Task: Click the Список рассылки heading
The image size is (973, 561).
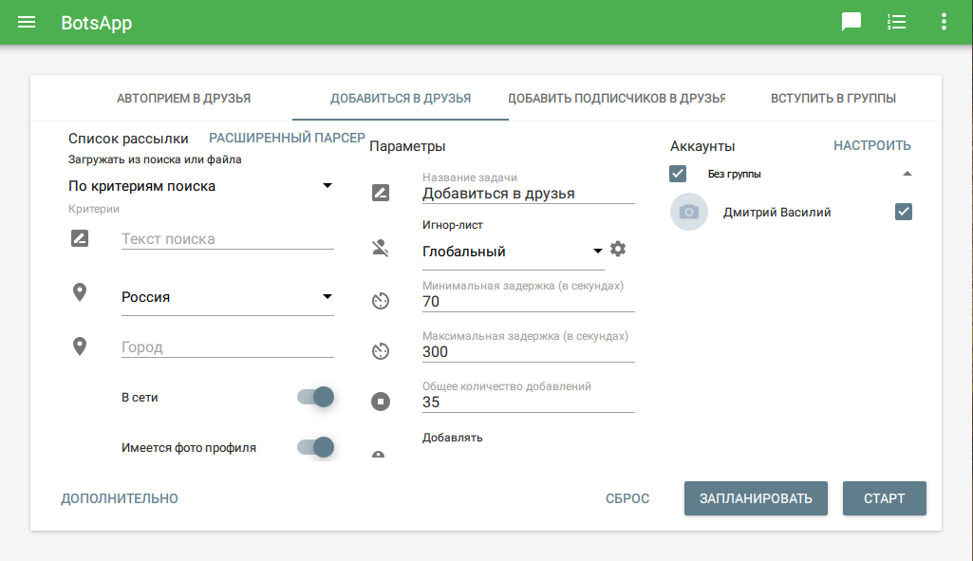Action: coord(128,139)
